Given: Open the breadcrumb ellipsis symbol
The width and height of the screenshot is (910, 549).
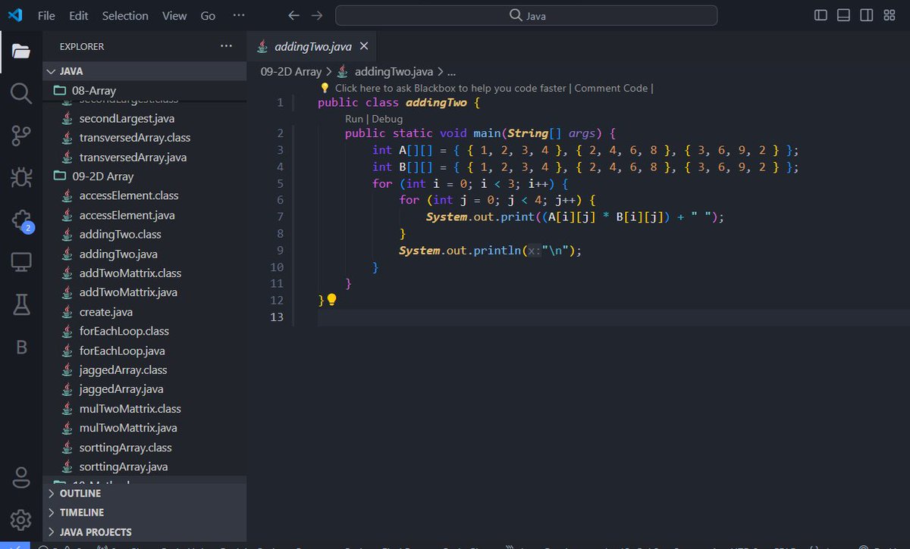Looking at the screenshot, I should 452,72.
